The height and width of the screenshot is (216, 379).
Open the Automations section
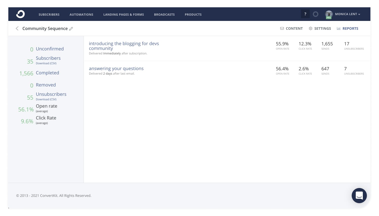click(81, 14)
